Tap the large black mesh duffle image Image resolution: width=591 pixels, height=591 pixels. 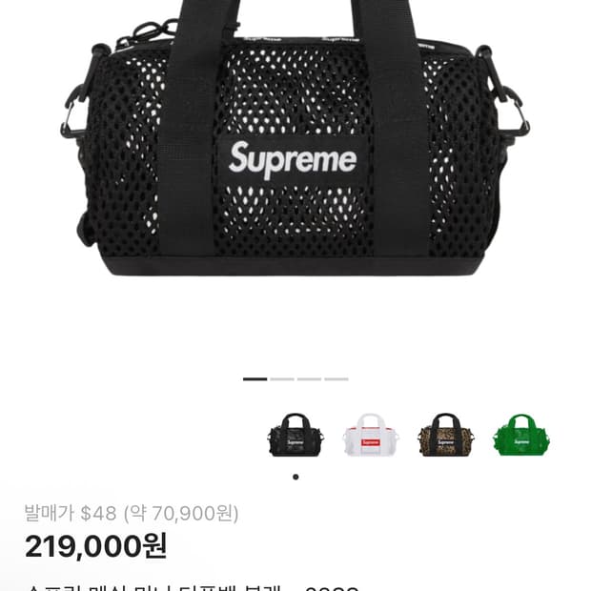(x=295, y=138)
